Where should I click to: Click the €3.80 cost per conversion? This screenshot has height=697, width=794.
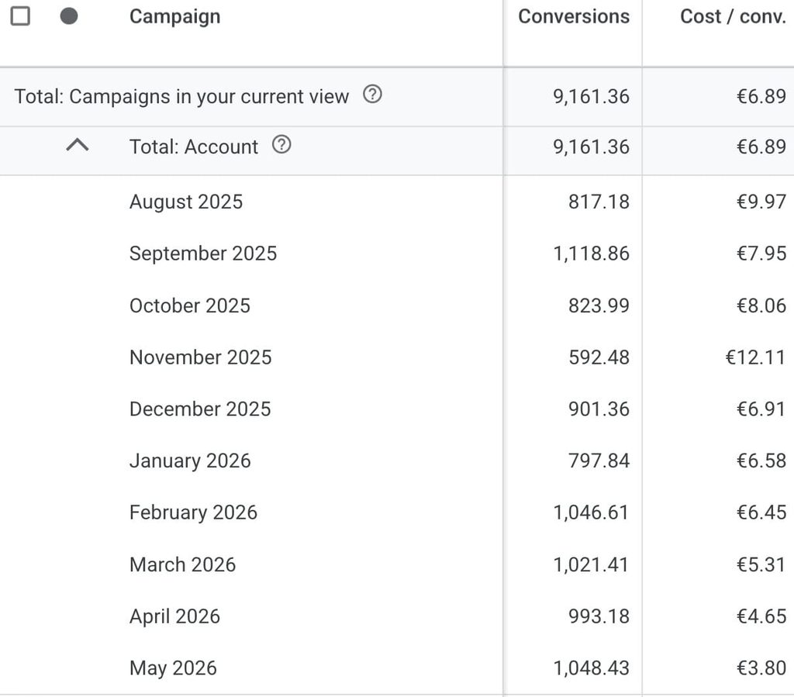(761, 668)
